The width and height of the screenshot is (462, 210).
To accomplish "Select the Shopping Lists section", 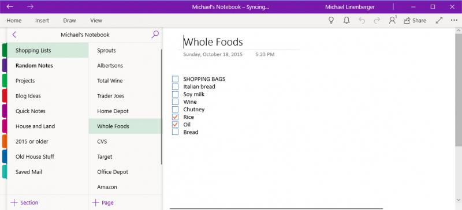I will pyautogui.click(x=48, y=50).
